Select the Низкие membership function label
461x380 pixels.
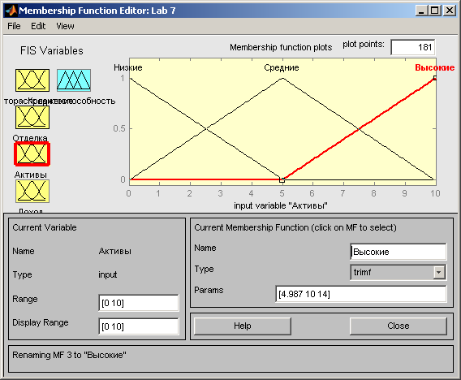pyautogui.click(x=128, y=67)
